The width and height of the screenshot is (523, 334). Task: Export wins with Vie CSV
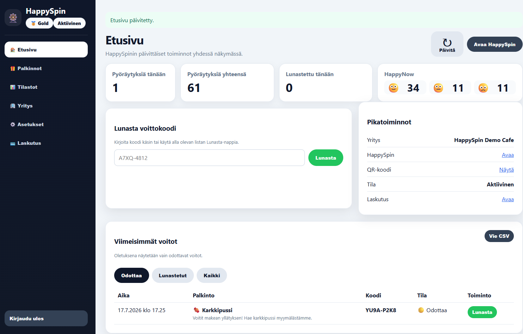499,236
